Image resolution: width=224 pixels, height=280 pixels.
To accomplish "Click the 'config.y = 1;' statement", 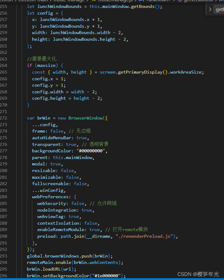I will (49, 85).
